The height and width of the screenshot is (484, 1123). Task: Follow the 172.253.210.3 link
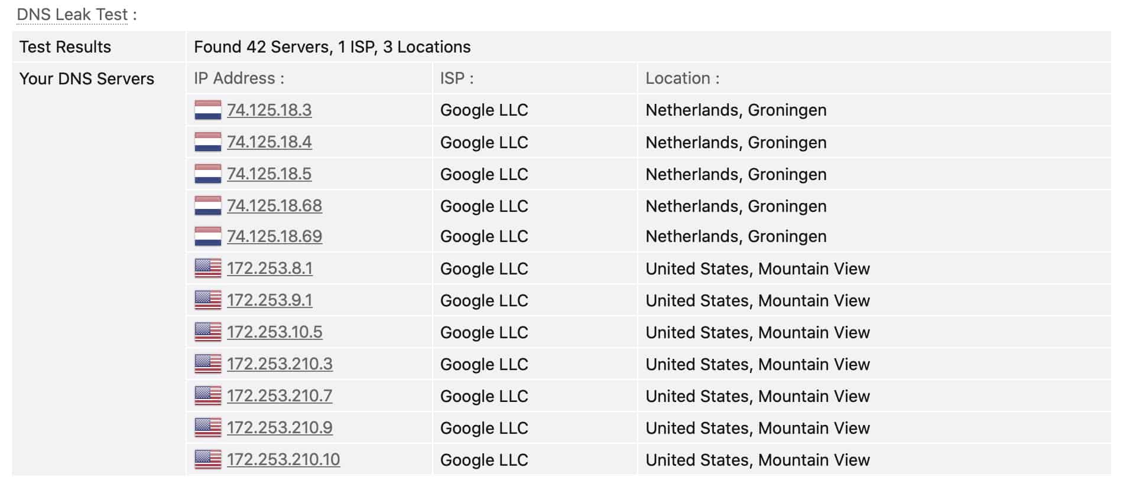[x=280, y=364]
